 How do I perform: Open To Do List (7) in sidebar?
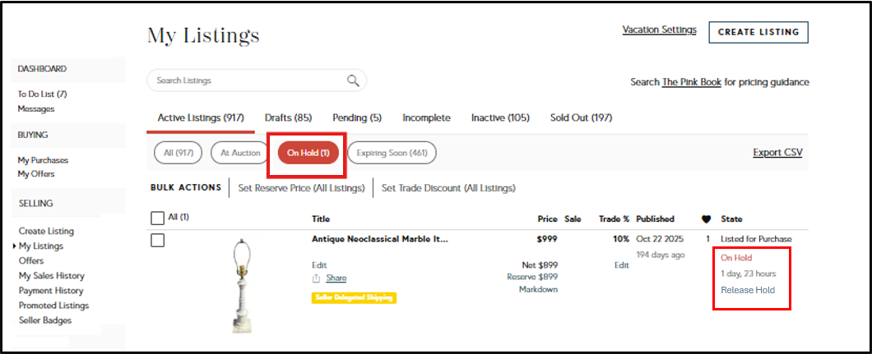tap(42, 94)
